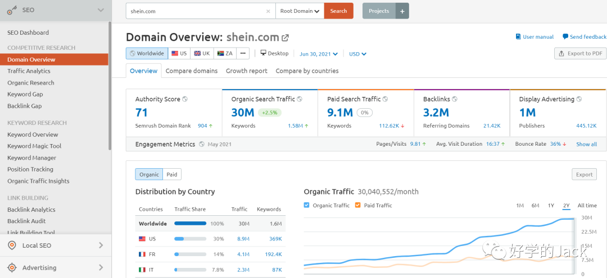Open more countries ellipsis button

[x=243, y=53]
